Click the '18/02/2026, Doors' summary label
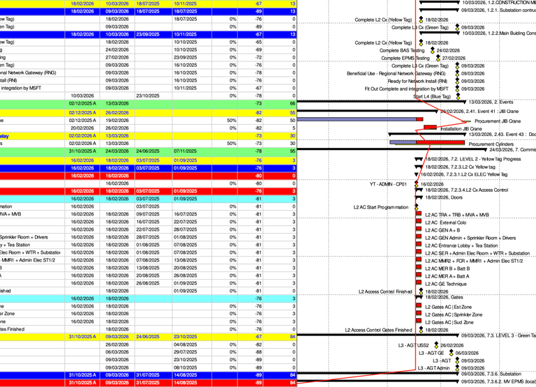Viewport: 536px width, 387px height. coord(444,197)
